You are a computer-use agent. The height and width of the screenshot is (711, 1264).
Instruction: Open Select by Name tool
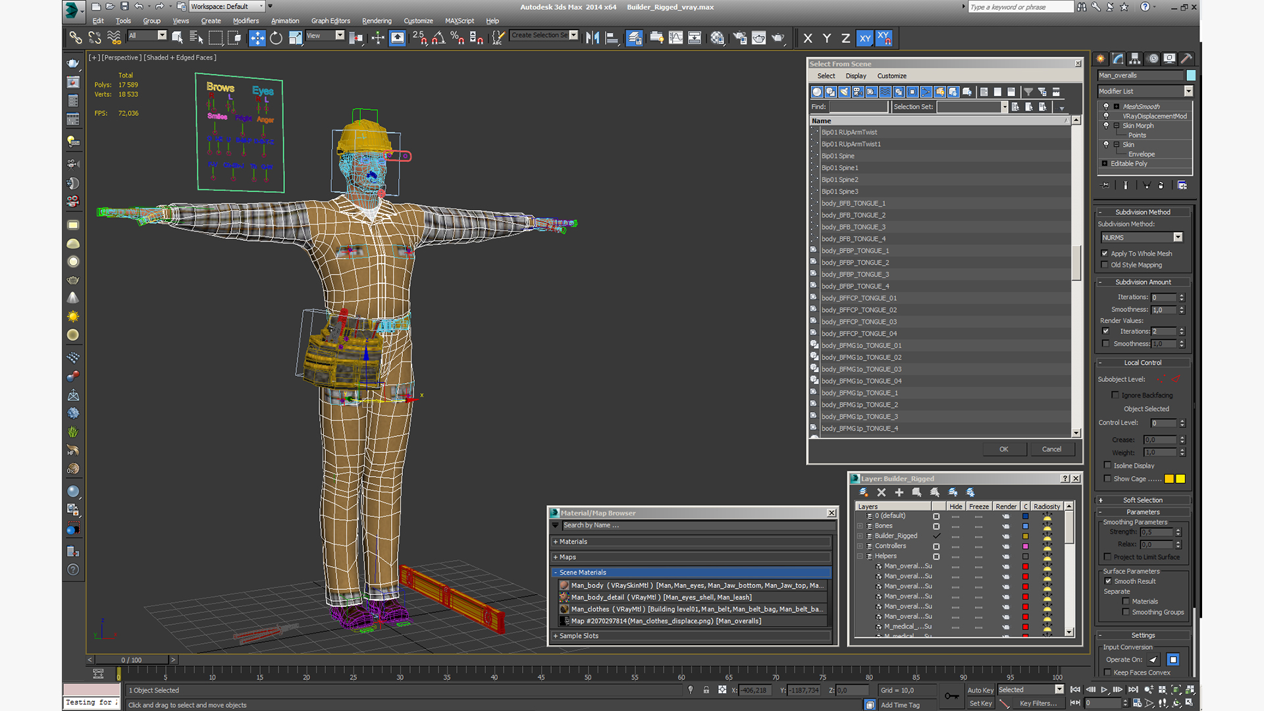click(196, 38)
